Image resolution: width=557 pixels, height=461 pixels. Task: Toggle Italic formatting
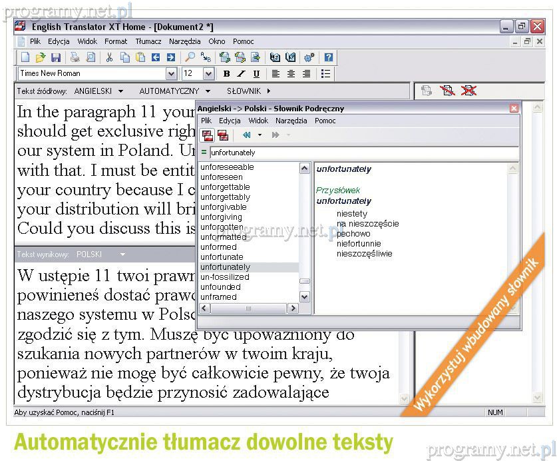[x=241, y=74]
